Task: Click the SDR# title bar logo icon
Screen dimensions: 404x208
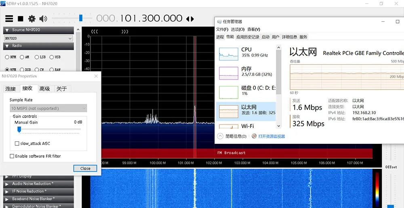Action: point(3,3)
